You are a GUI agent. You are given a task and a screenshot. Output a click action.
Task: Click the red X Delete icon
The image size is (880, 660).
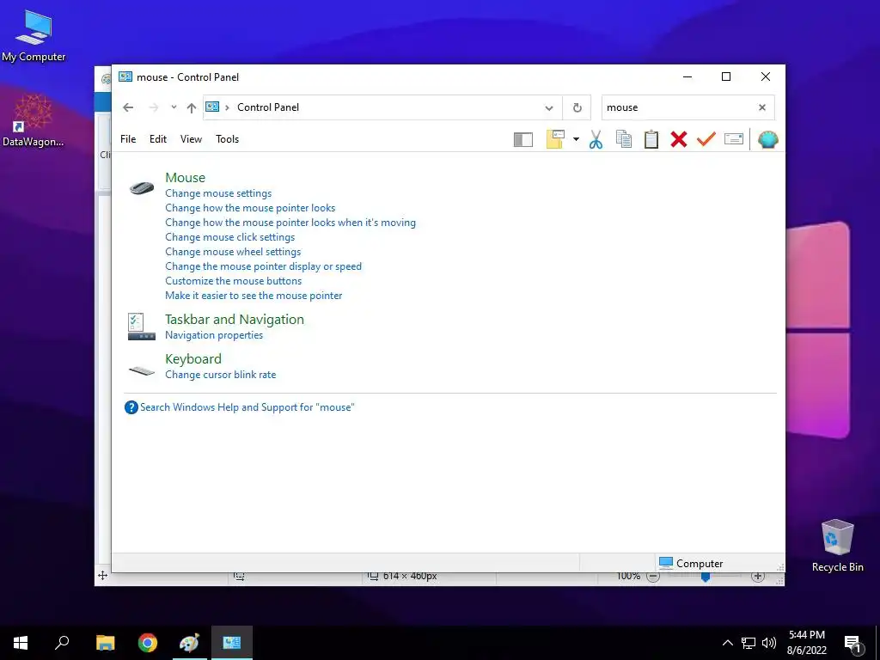tap(679, 139)
